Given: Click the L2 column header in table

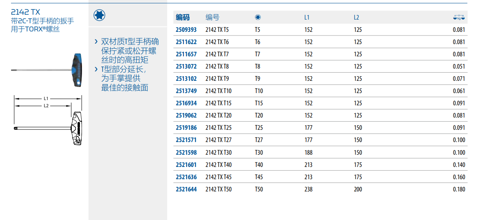Looking at the screenshot, I should [x=356, y=18].
